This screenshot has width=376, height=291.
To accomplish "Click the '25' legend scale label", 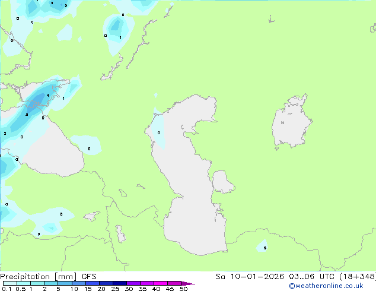I will pyautogui.click(x=115, y=289).
